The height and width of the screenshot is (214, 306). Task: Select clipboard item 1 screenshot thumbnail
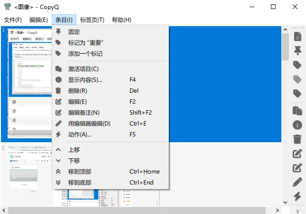coord(30,84)
